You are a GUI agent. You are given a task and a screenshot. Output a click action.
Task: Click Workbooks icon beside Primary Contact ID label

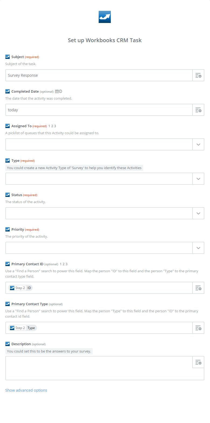8,264
